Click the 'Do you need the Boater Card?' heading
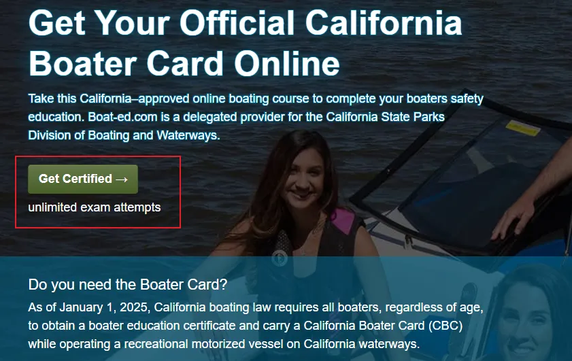The height and width of the screenshot is (361, 572). pyautogui.click(x=128, y=284)
